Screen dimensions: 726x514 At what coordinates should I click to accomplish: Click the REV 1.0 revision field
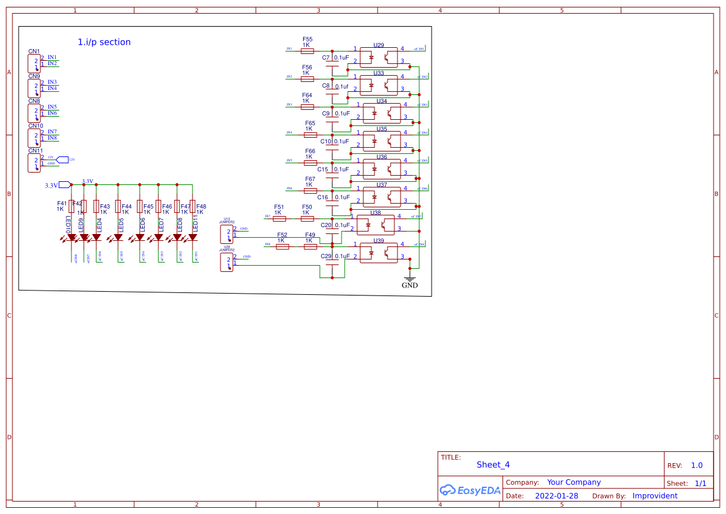tap(696, 466)
